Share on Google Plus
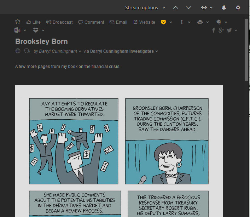Screen dimensions: 250x217 (221, 30)
